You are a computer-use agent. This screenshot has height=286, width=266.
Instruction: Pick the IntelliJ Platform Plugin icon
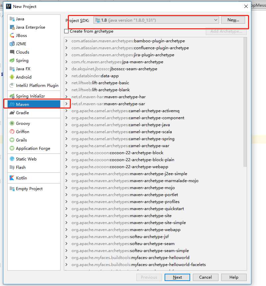[x=12, y=85]
